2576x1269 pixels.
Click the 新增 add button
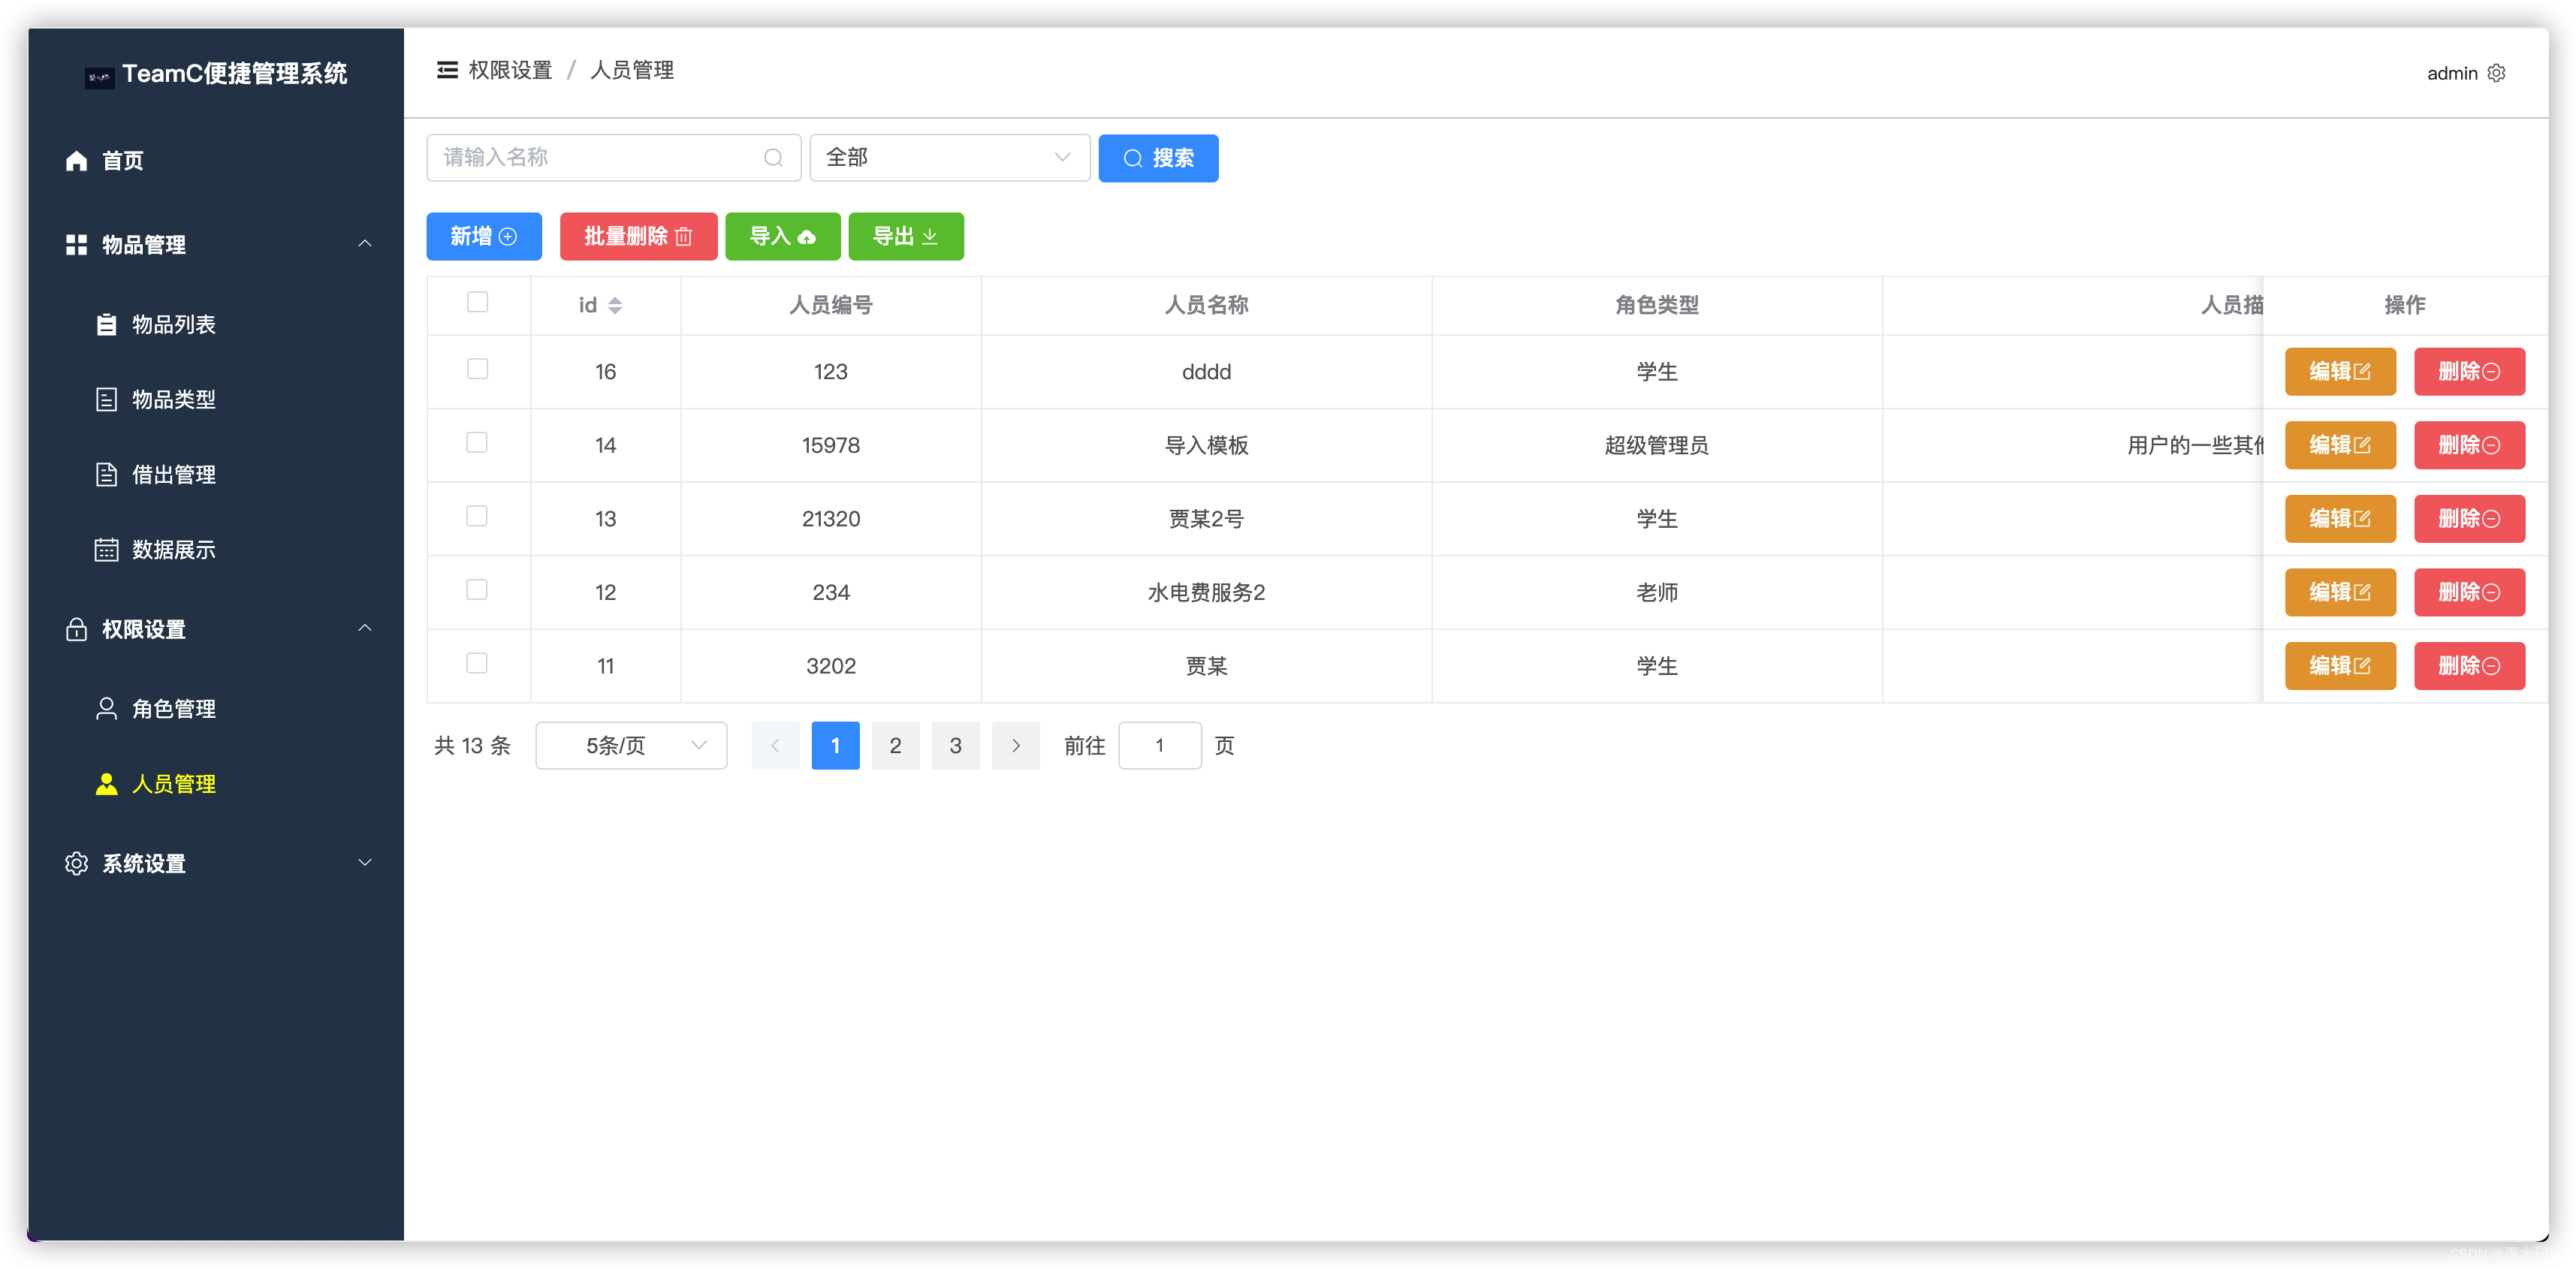coord(484,237)
